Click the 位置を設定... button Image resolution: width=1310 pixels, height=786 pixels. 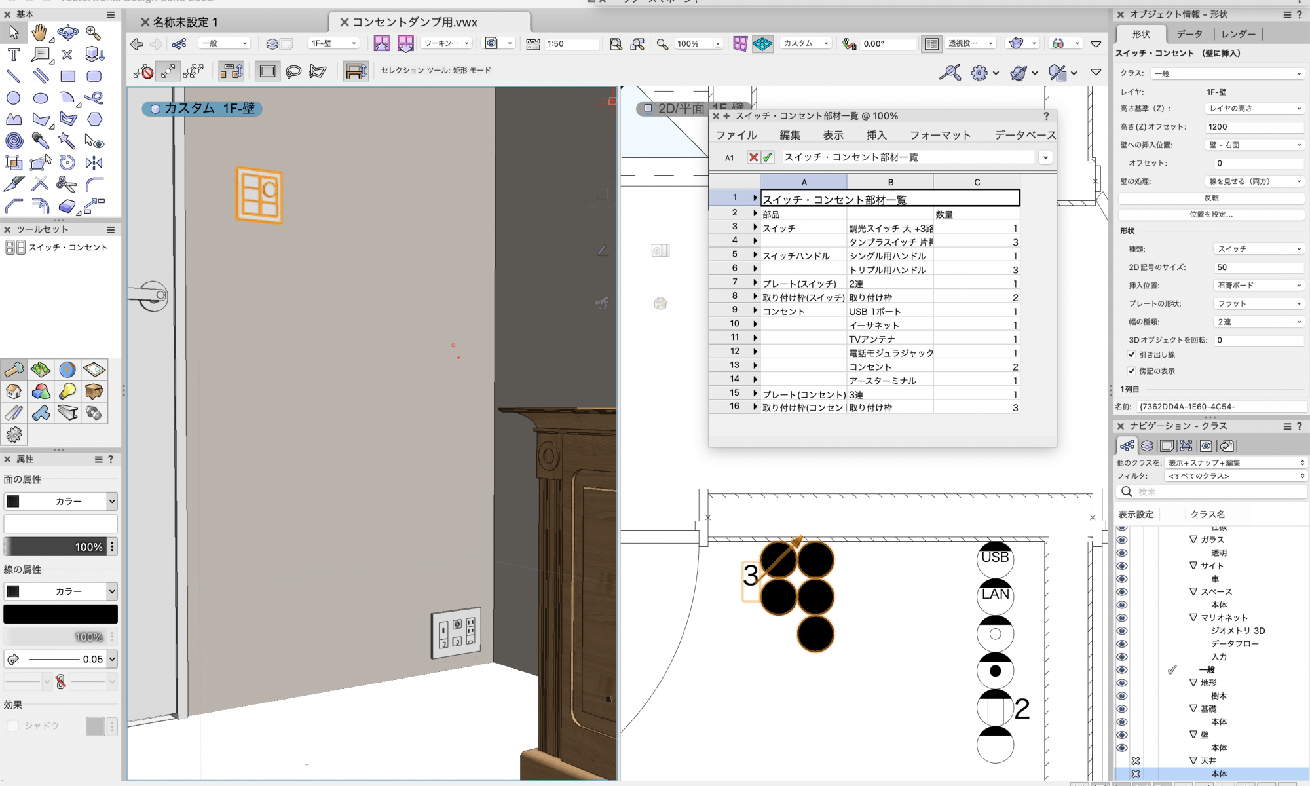(1211, 214)
